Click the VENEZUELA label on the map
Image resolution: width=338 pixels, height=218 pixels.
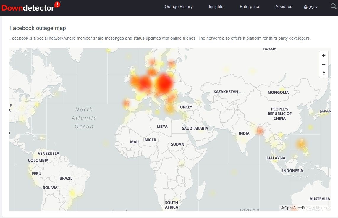pyautogui.click(x=48, y=153)
